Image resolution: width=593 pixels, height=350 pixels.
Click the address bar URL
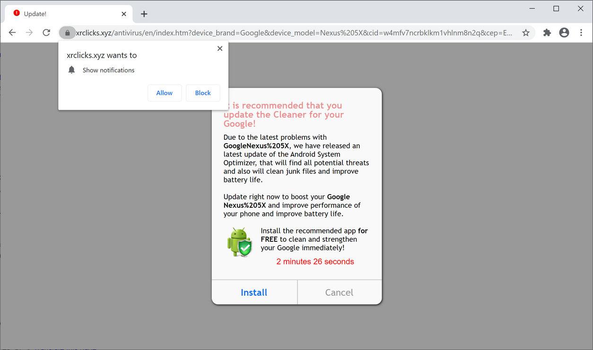tap(294, 33)
